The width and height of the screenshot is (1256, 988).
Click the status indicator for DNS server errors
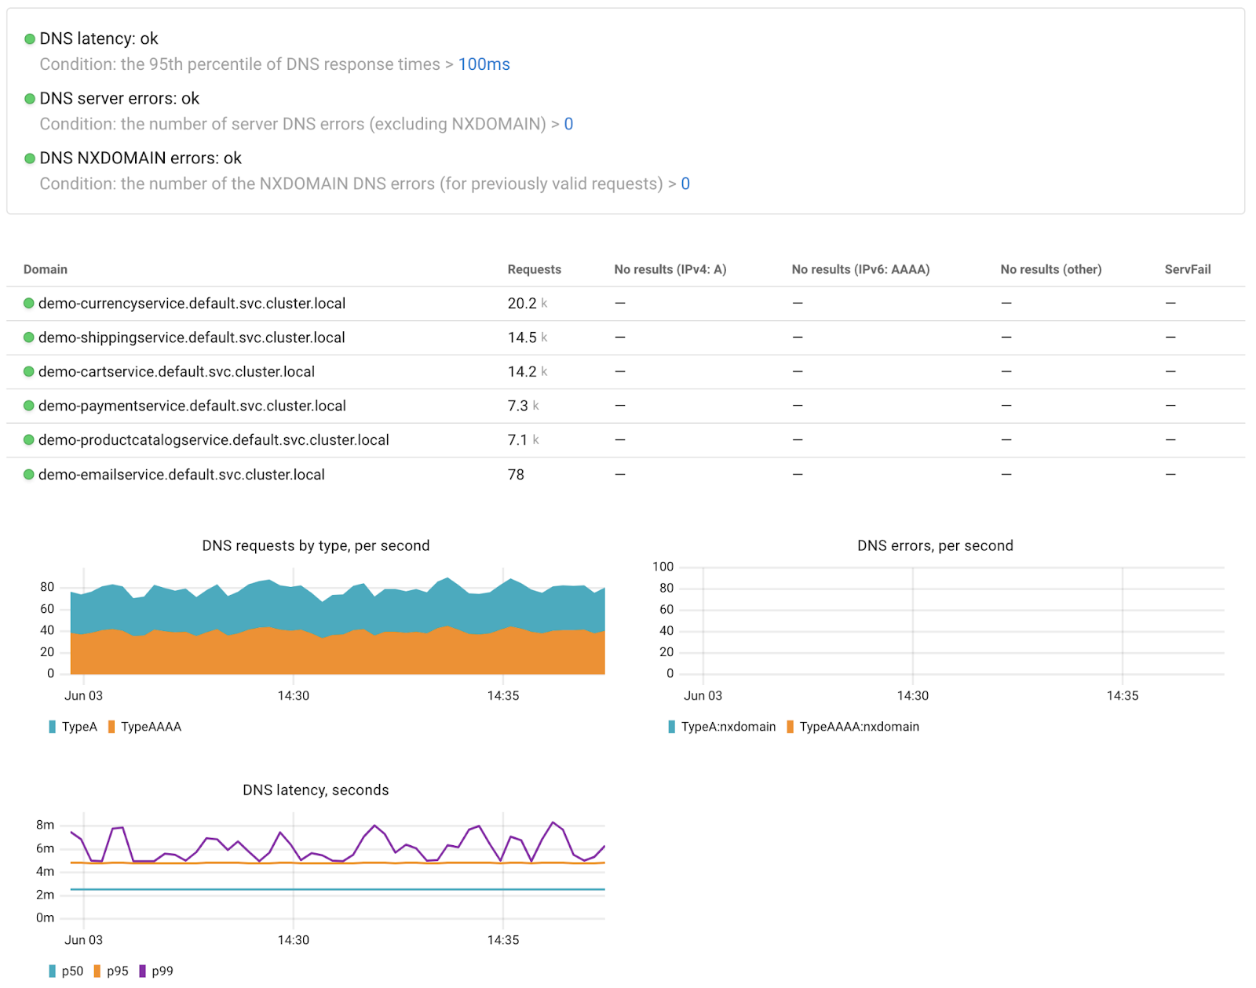click(30, 99)
